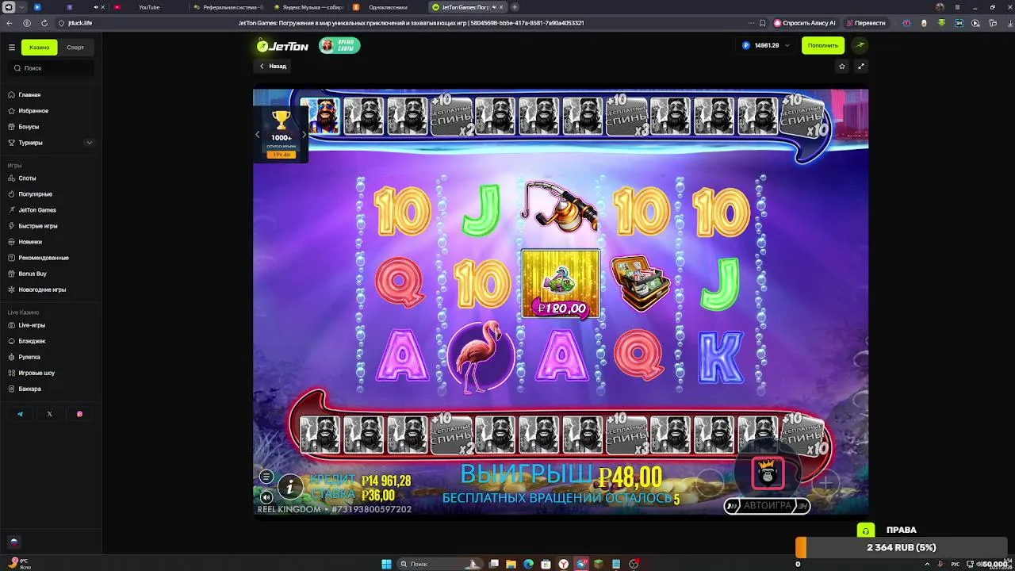
Task: Open the Bonus Buy category
Action: tap(33, 274)
